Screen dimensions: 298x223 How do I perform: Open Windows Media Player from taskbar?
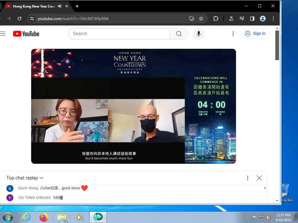point(79,217)
